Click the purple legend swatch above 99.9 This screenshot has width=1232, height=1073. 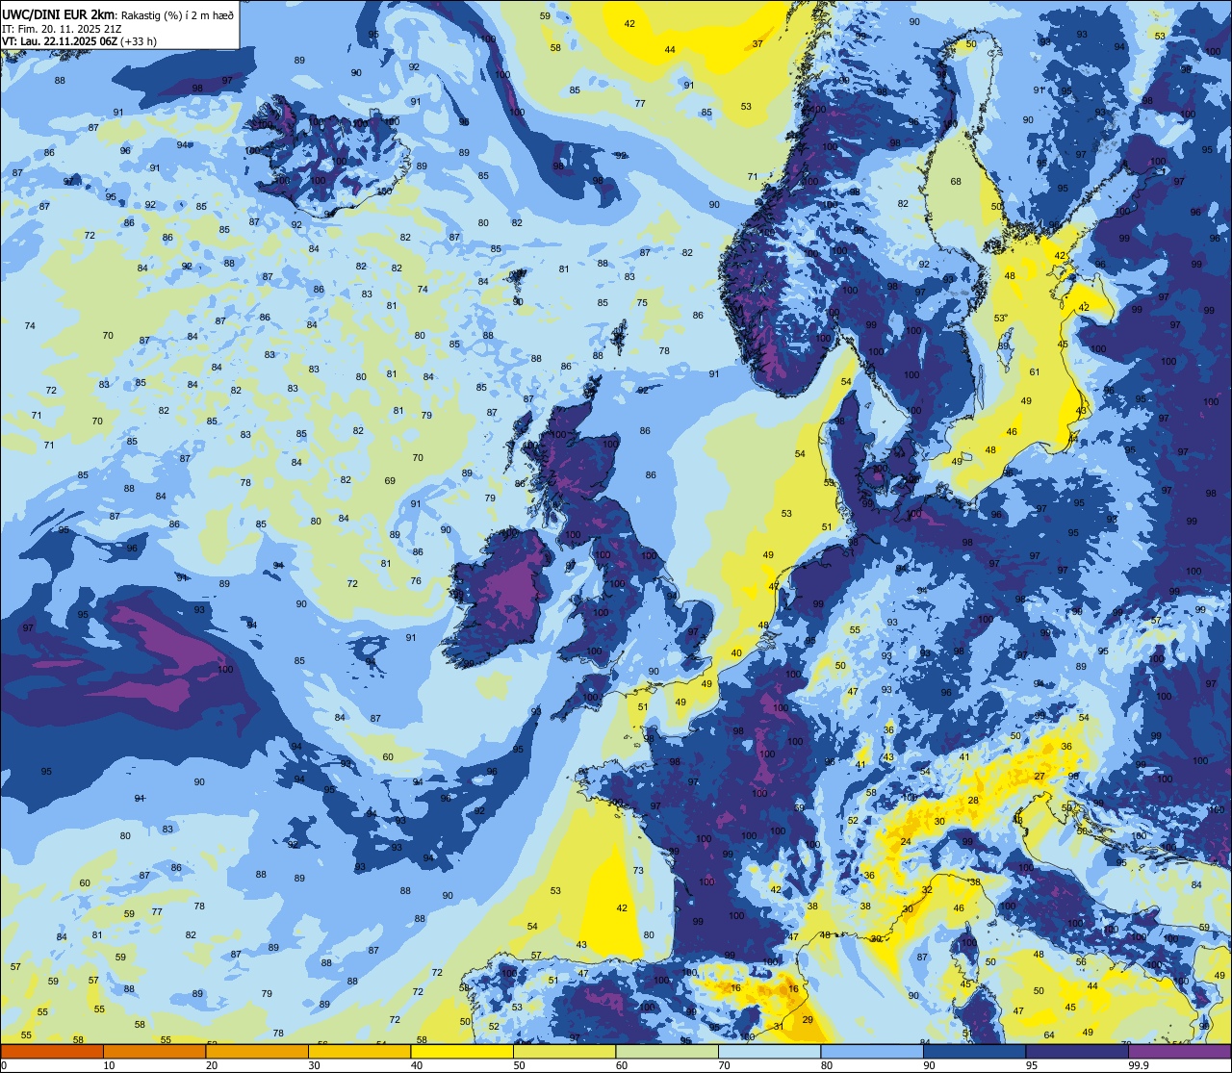(x=1179, y=1051)
